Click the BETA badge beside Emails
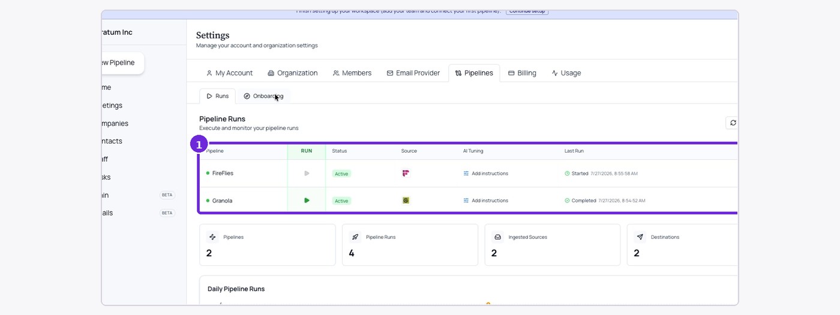This screenshot has width=840, height=315. (x=167, y=213)
